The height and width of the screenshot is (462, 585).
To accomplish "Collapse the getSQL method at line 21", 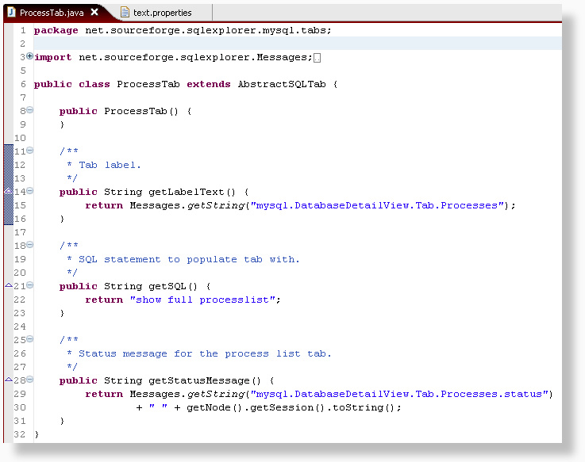I will (30, 285).
